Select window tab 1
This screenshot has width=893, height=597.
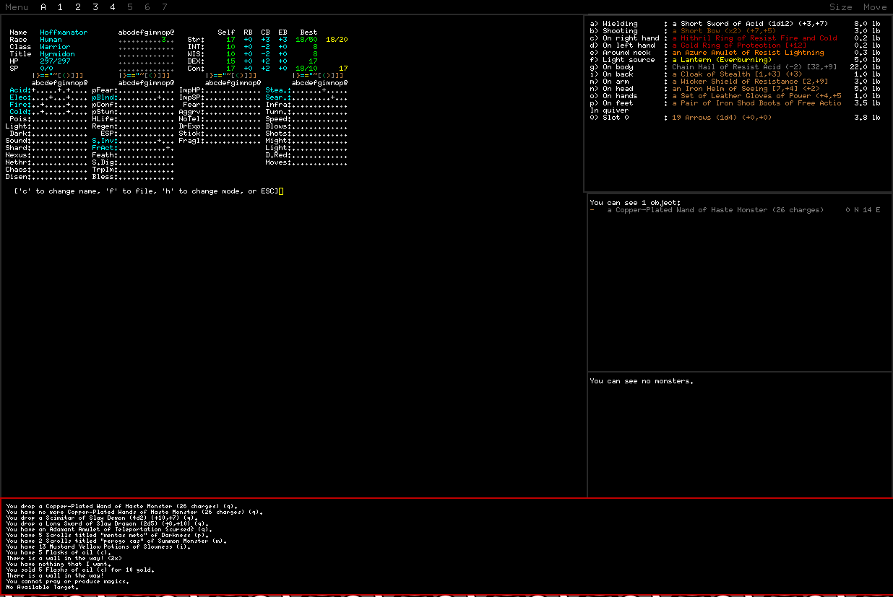[x=61, y=7]
